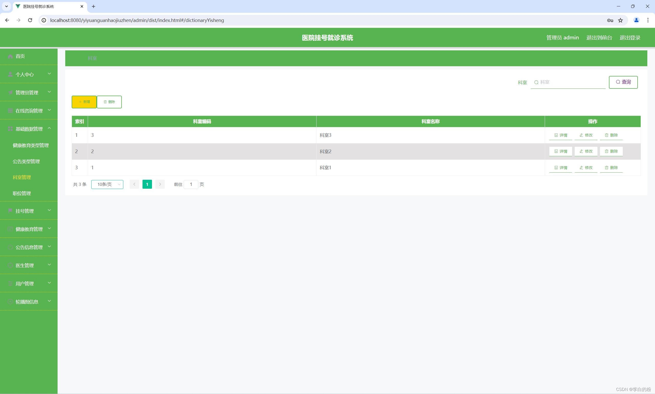Image resolution: width=655 pixels, height=394 pixels.
Task: Click 退出到前台 in the header
Action: point(599,38)
